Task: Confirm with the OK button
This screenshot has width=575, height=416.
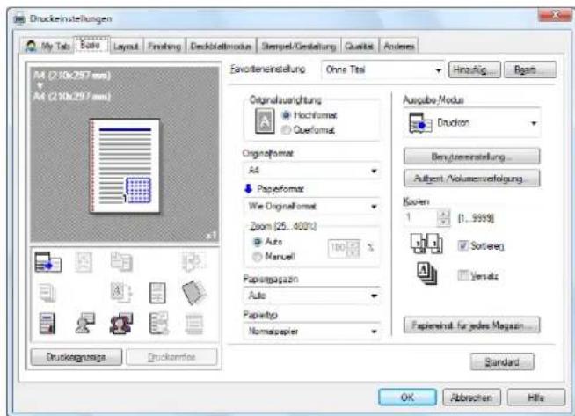Action: [407, 398]
